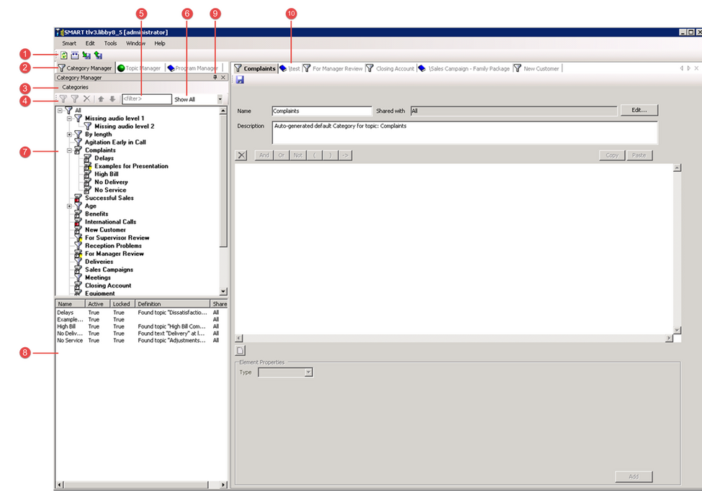Click the category tree vertical scrollbar down arrow

[223, 292]
